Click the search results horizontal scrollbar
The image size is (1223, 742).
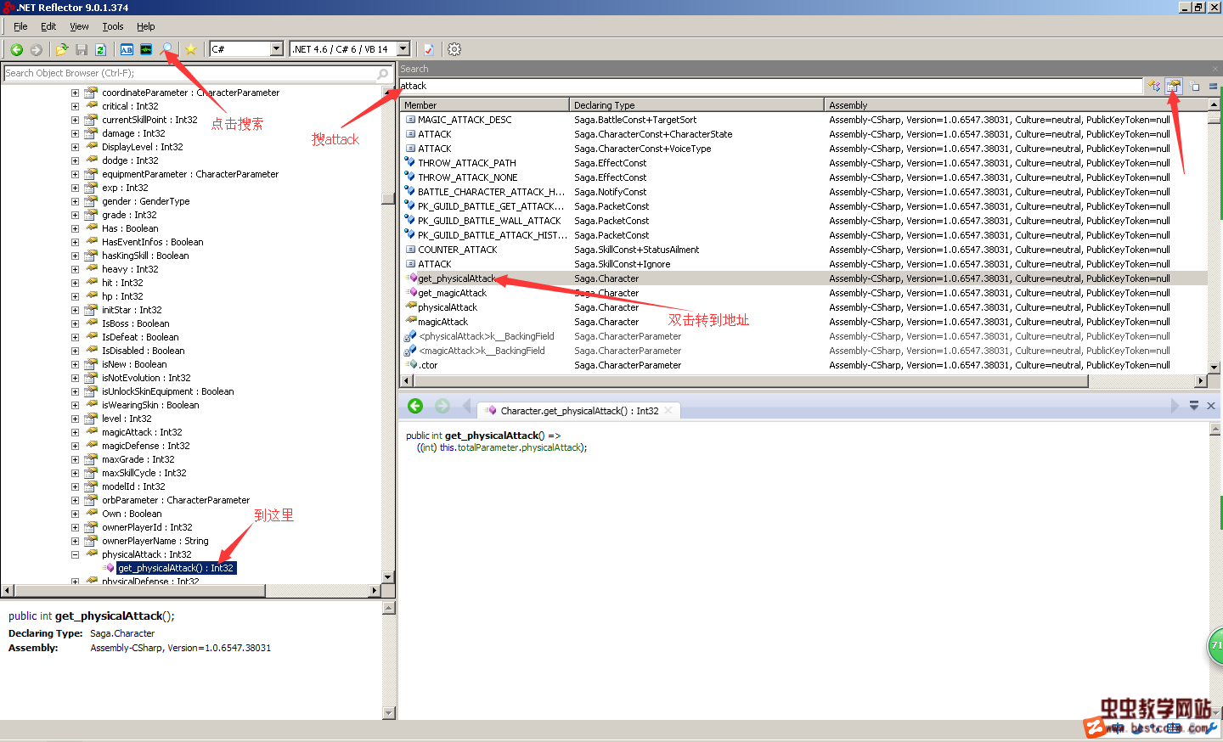(x=750, y=381)
